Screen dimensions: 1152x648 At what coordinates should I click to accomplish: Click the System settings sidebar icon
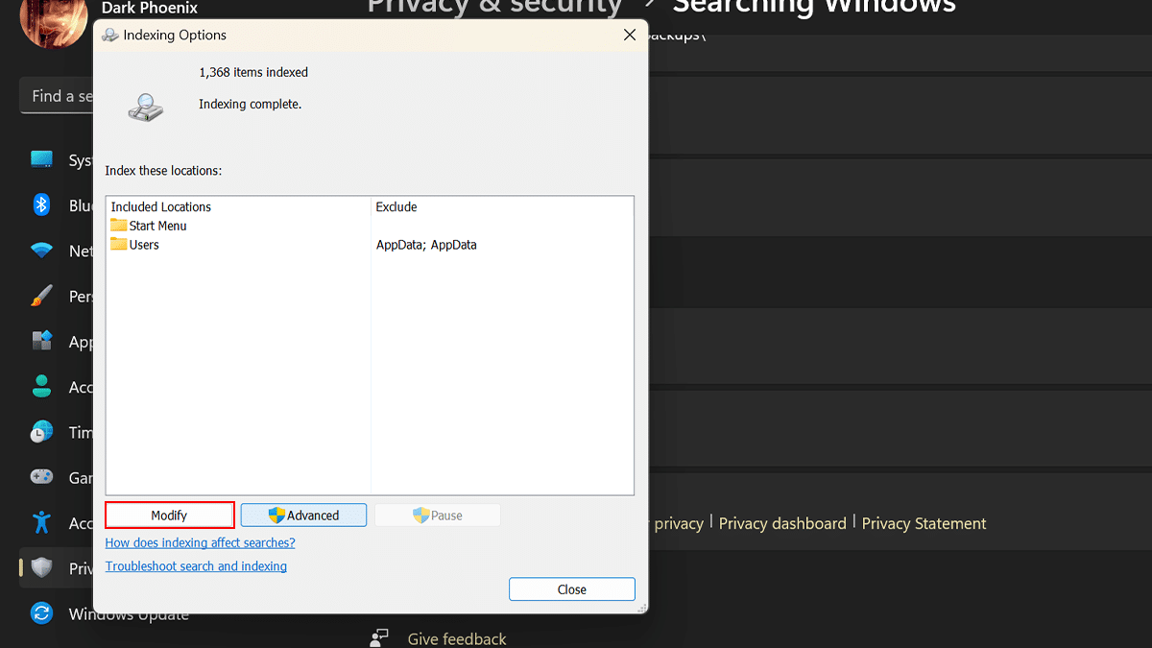pyautogui.click(x=41, y=159)
